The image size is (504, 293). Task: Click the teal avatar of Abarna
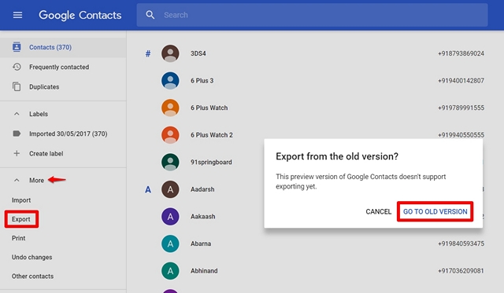click(x=170, y=244)
